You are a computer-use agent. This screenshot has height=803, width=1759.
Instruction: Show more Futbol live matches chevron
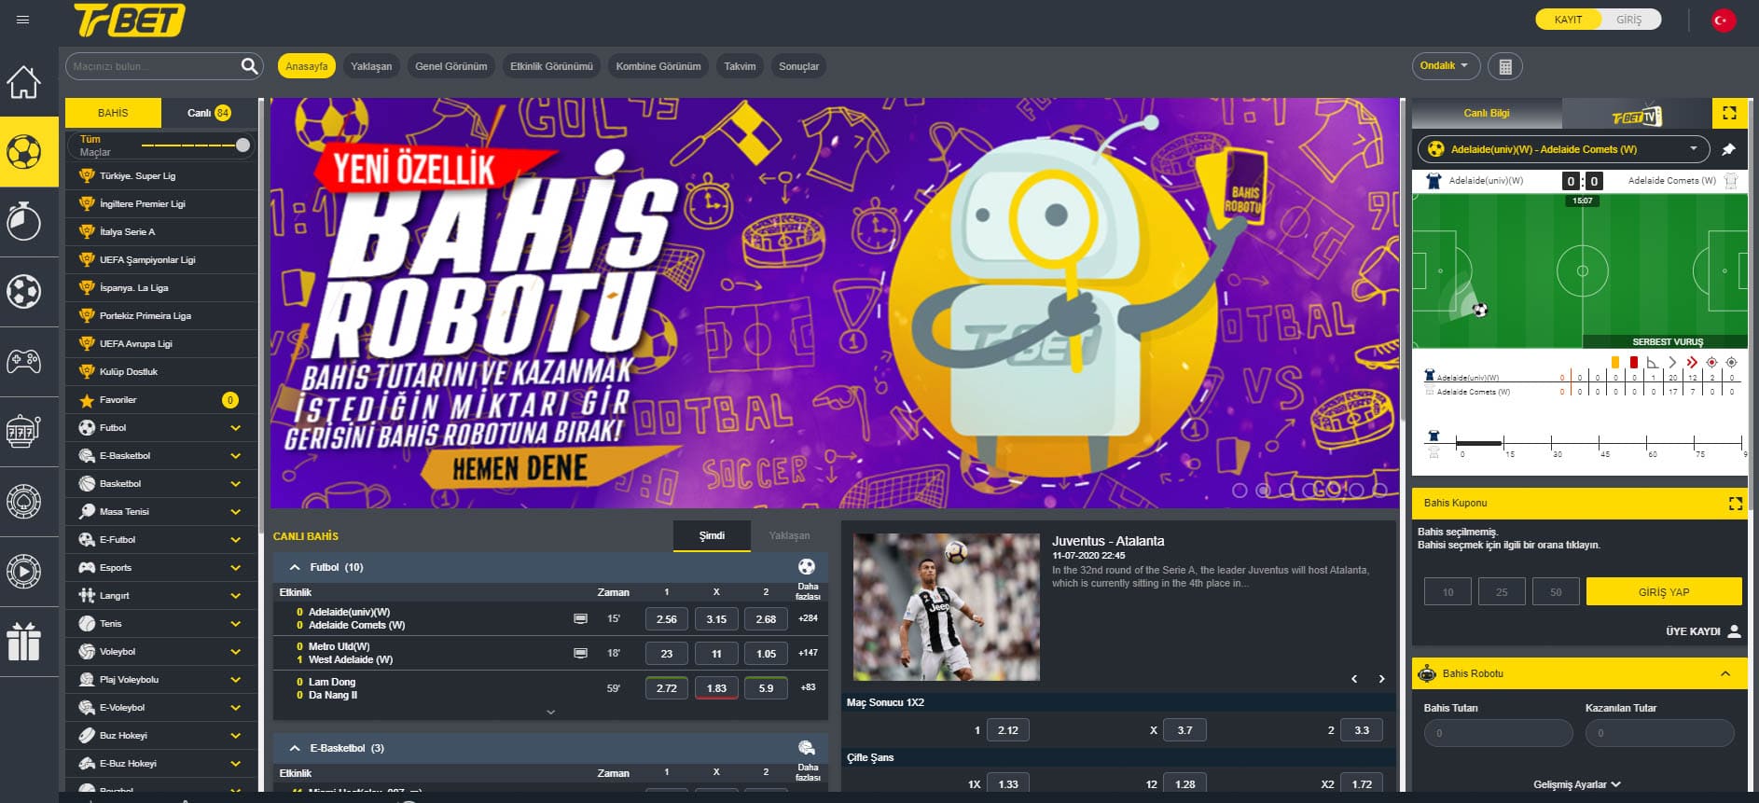pyautogui.click(x=550, y=712)
